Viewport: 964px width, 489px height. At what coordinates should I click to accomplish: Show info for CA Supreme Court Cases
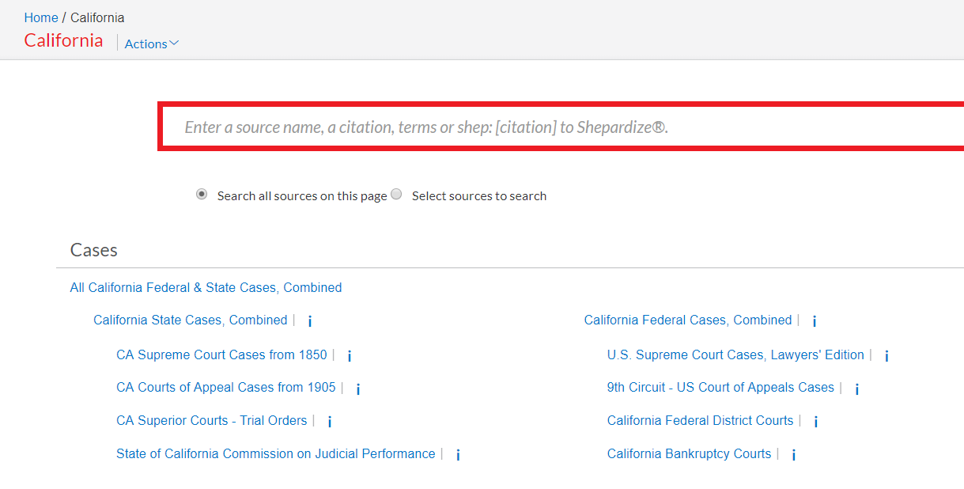coord(350,356)
